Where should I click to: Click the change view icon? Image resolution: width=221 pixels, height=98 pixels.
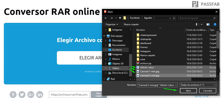pyautogui.click(x=197, y=24)
